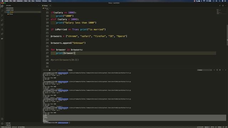Open the editor More Actions ellipsis
228x128 pixels.
226,6
